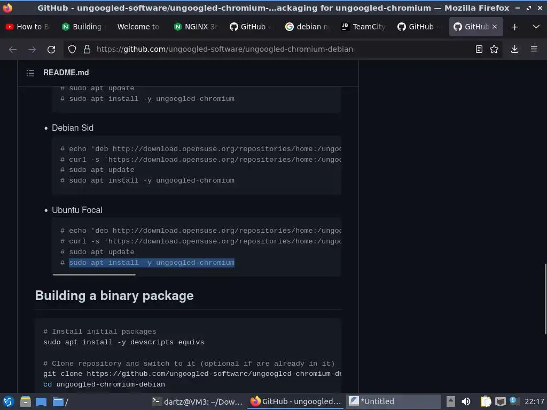Open the Firefox downloads panel

[x=514, y=49]
